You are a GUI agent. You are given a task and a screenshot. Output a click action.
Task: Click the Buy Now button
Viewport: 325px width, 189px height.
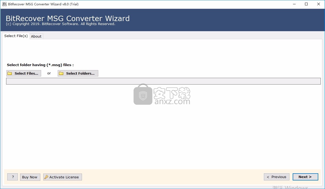click(x=30, y=177)
